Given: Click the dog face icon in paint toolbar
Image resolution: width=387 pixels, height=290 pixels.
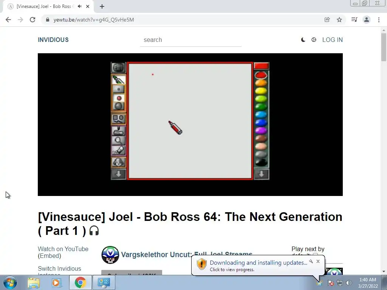Looking at the screenshot, I should (118, 162).
